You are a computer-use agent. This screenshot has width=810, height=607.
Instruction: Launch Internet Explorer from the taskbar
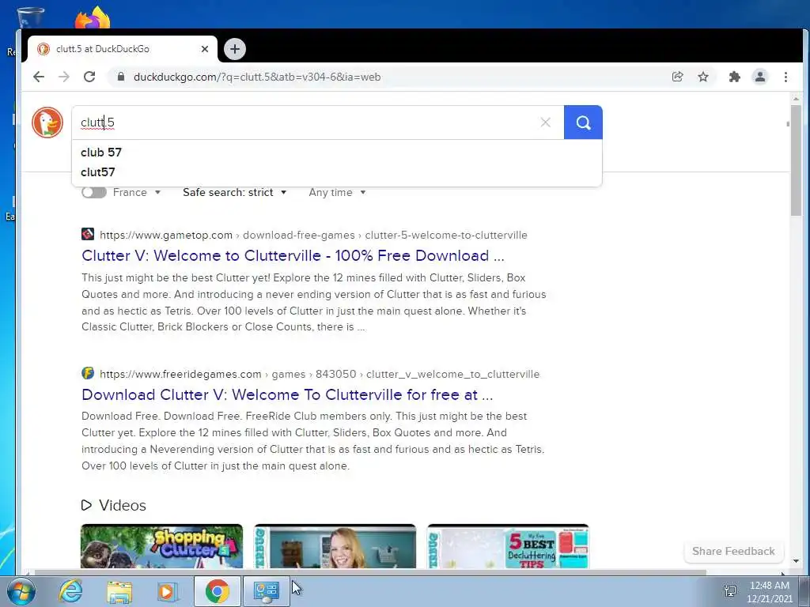coord(70,591)
